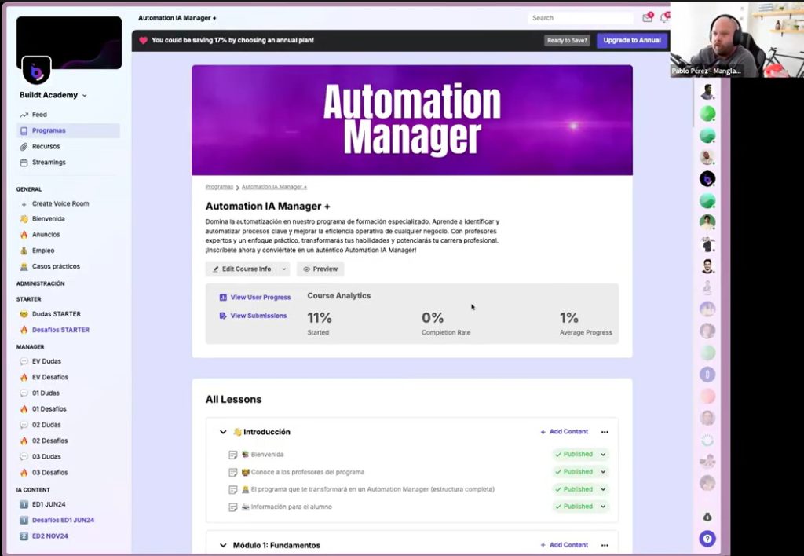Screen dimensions: 804x556
Task: Click the Buildt Academy logo avatar
Action: tap(36, 71)
